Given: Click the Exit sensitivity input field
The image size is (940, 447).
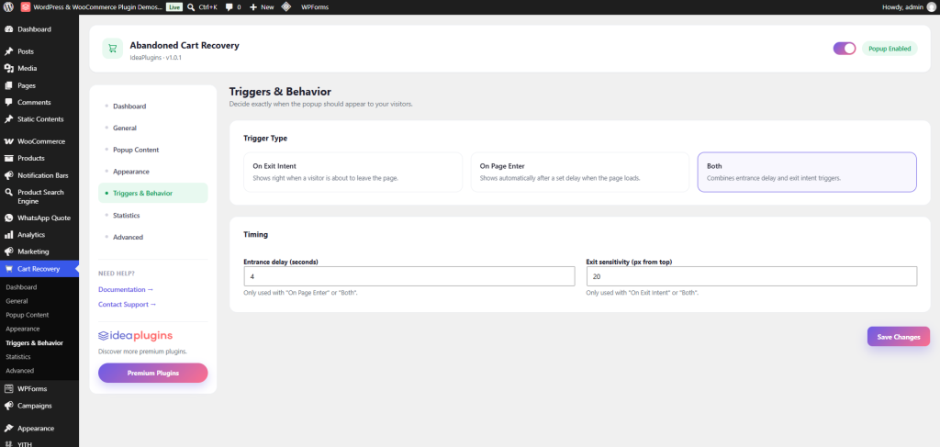Looking at the screenshot, I should click(752, 276).
